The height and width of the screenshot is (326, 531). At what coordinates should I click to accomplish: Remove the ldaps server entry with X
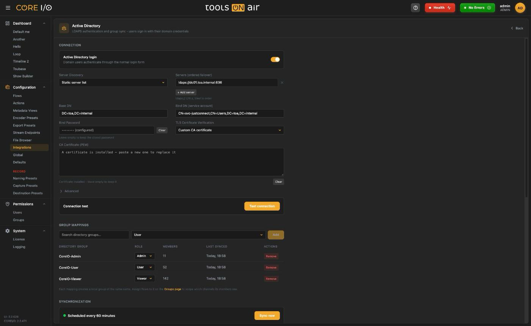(282, 82)
